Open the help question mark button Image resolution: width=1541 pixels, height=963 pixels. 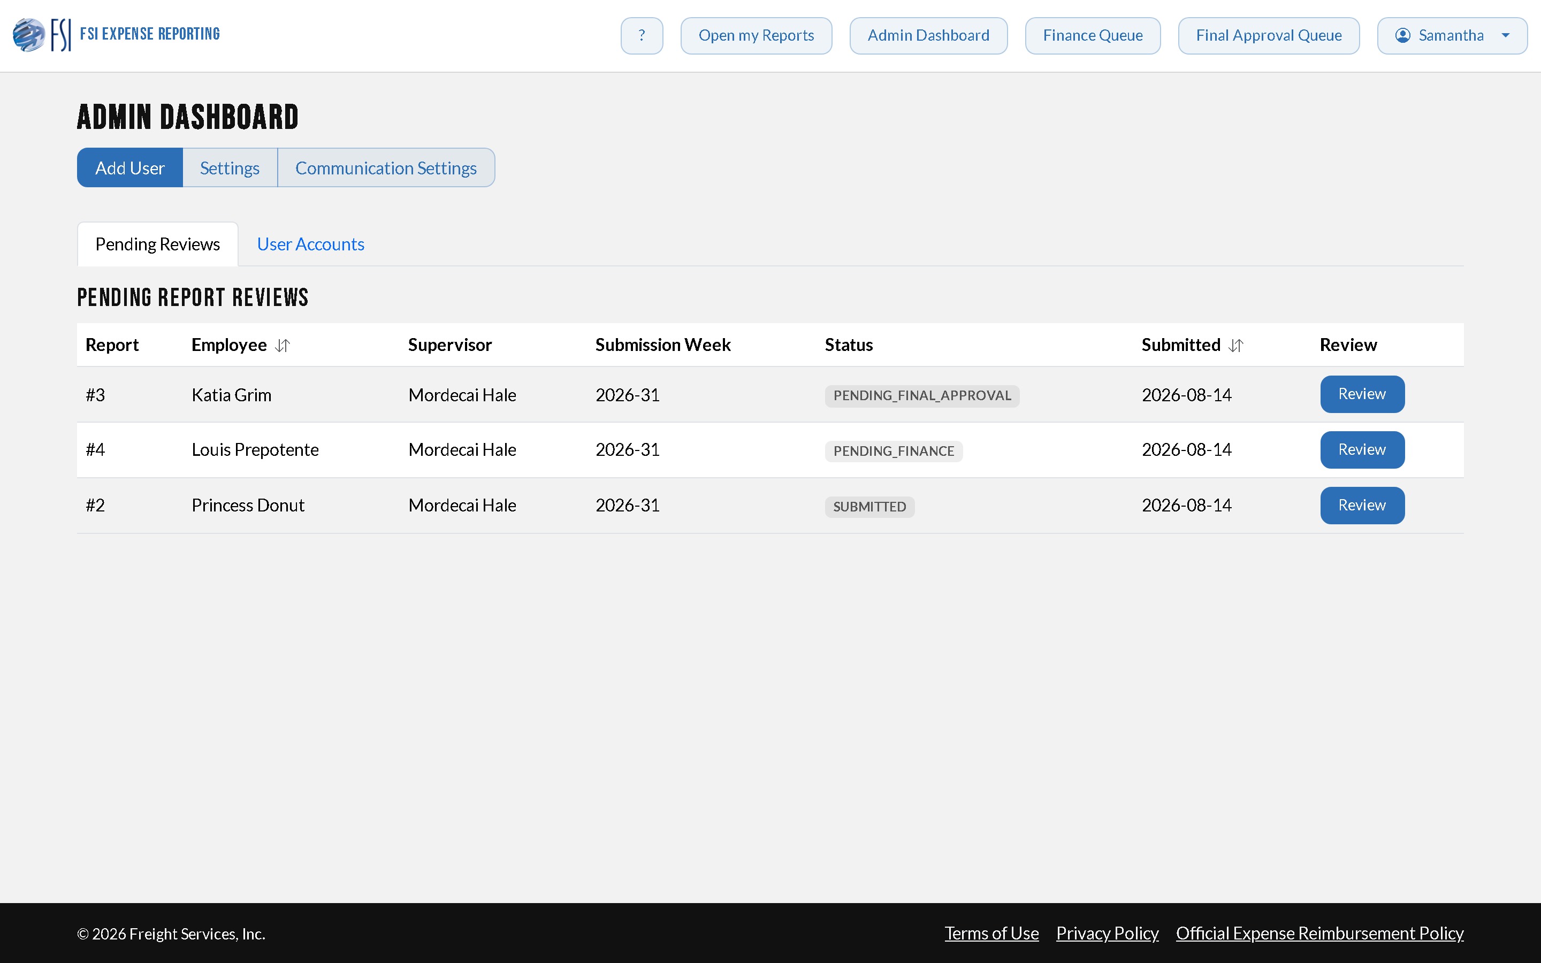click(642, 36)
